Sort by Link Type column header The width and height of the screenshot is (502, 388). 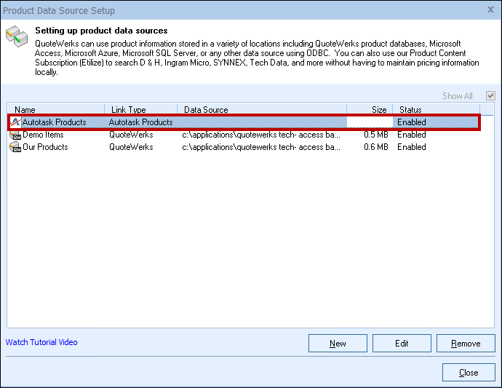click(141, 110)
